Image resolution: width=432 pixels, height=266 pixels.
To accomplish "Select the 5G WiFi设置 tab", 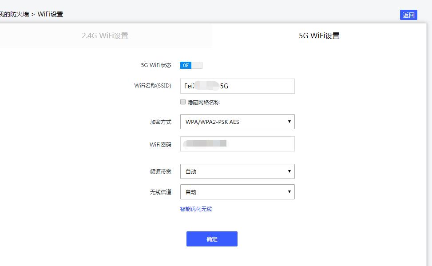I will pos(319,36).
